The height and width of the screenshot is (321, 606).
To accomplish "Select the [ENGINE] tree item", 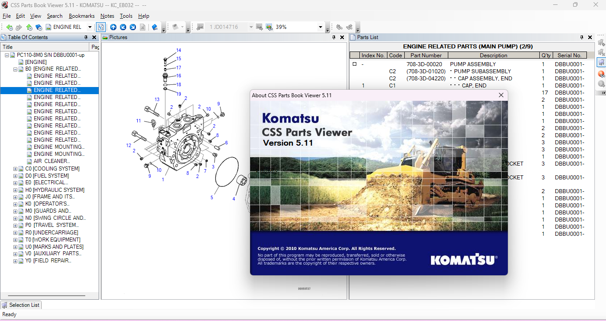I will [36, 62].
